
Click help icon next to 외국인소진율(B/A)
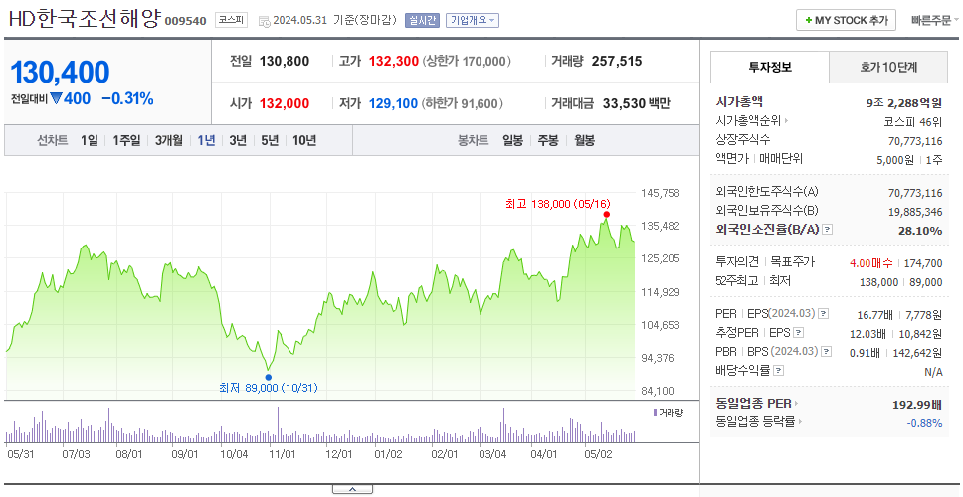pos(828,230)
